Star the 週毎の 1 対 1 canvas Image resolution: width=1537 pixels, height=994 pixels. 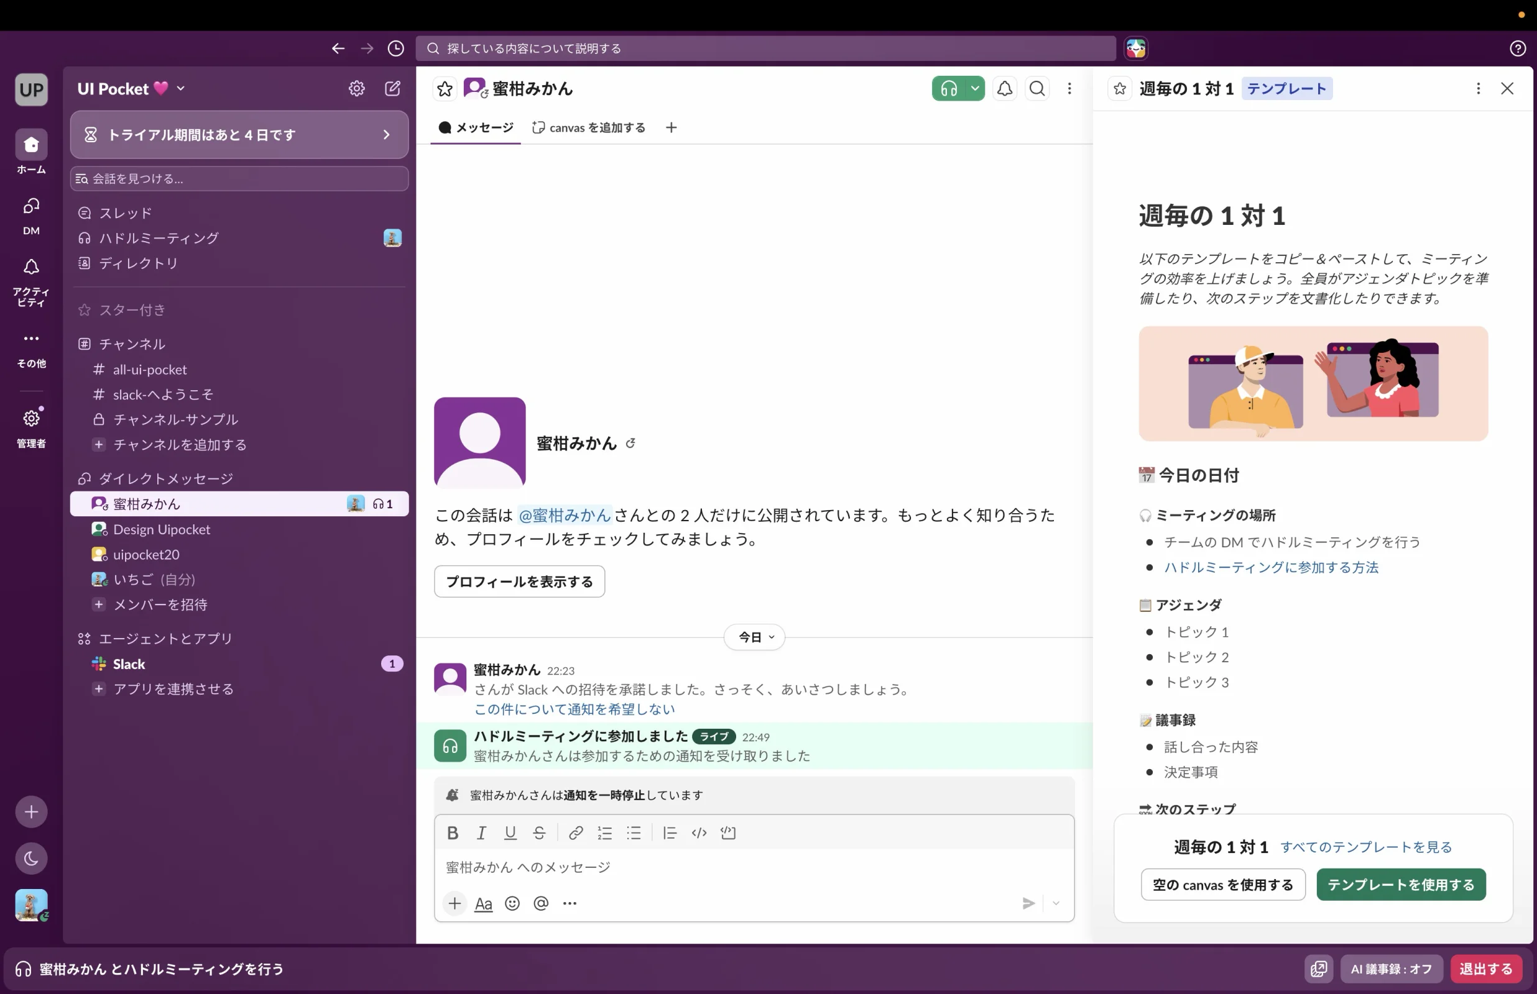point(1120,88)
